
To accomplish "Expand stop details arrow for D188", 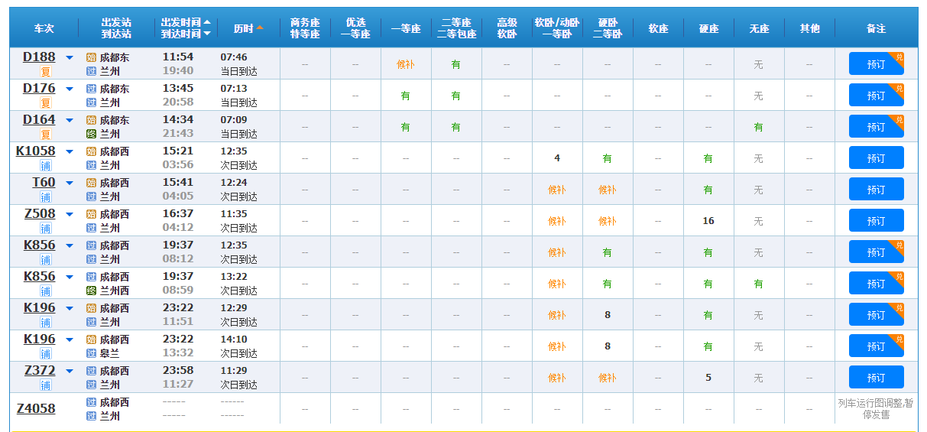I will point(70,57).
